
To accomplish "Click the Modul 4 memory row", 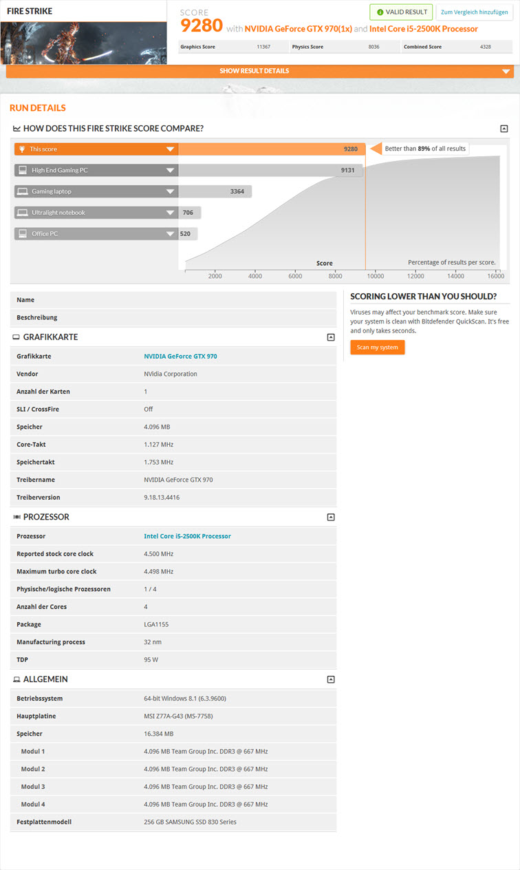I will pos(173,805).
